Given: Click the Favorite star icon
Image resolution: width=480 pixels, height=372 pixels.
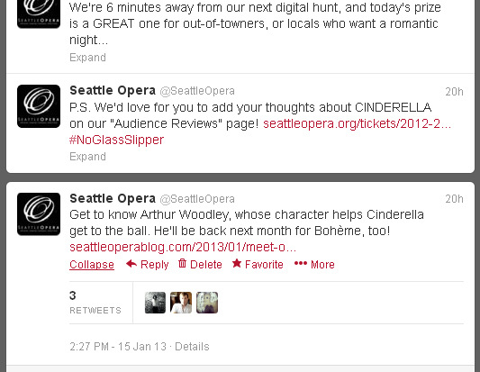Looking at the screenshot, I should (237, 263).
